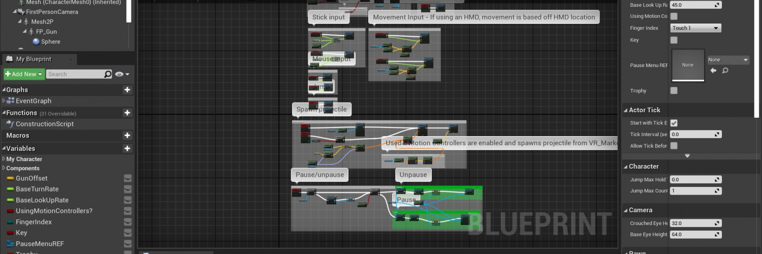Check the Trophy checkbox
The image size is (762, 254).
click(x=674, y=91)
